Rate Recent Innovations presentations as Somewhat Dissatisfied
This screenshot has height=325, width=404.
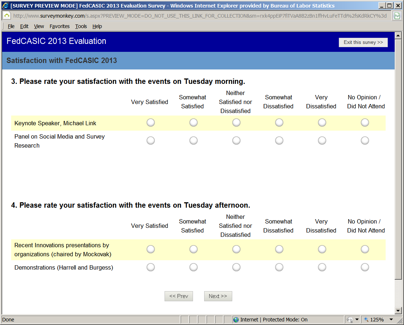(x=279, y=249)
